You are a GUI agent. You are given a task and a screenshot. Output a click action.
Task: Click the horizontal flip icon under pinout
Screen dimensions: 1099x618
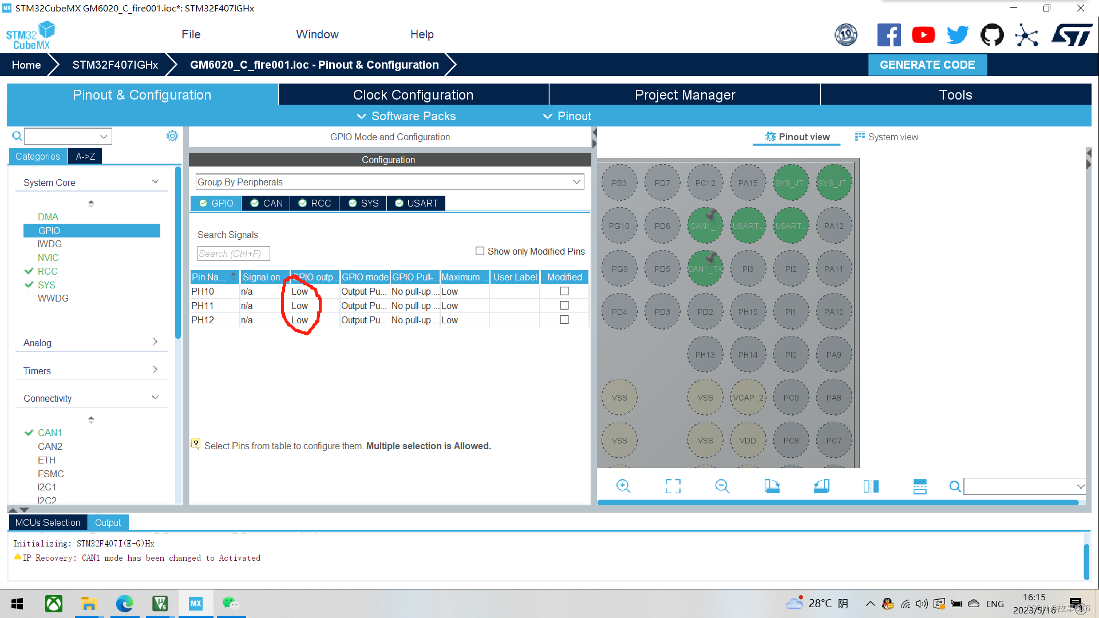tap(871, 486)
